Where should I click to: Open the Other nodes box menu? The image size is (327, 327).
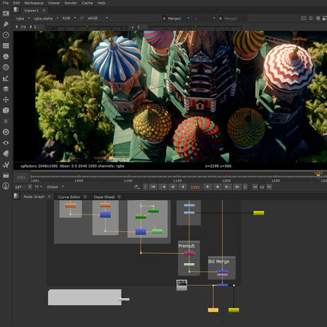click(x=6, y=175)
